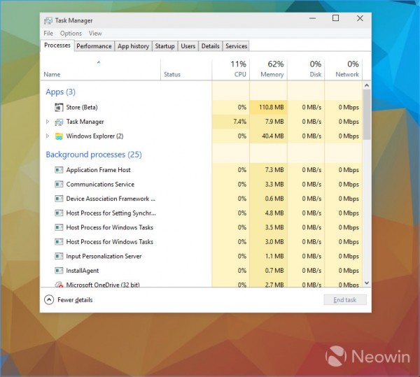Click the Microsoft OneDrive process icon
420x377 pixels.
point(59,285)
